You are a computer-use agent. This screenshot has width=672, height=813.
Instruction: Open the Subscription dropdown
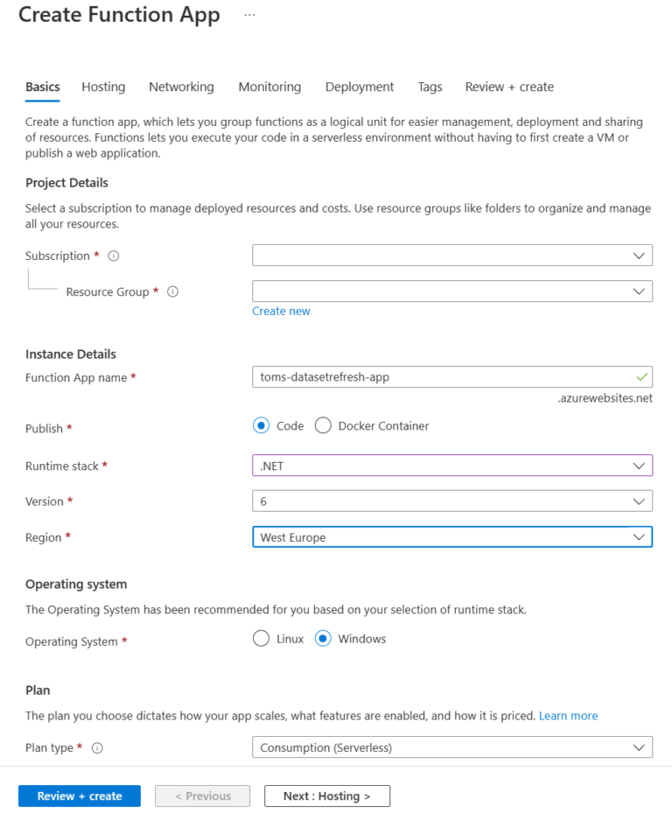pos(452,255)
